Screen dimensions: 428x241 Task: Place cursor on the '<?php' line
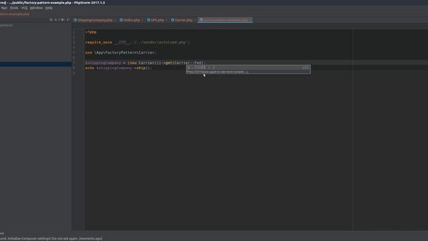point(91,32)
